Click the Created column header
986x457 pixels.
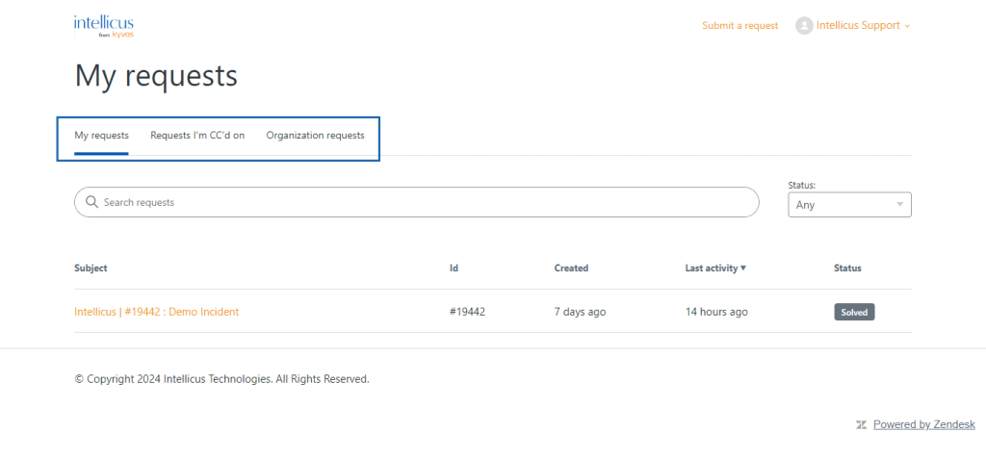pyautogui.click(x=571, y=267)
